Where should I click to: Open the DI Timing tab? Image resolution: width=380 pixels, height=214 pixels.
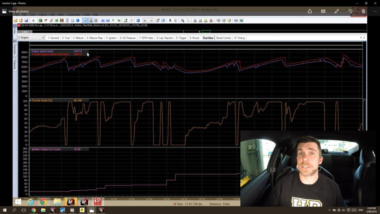[239, 38]
